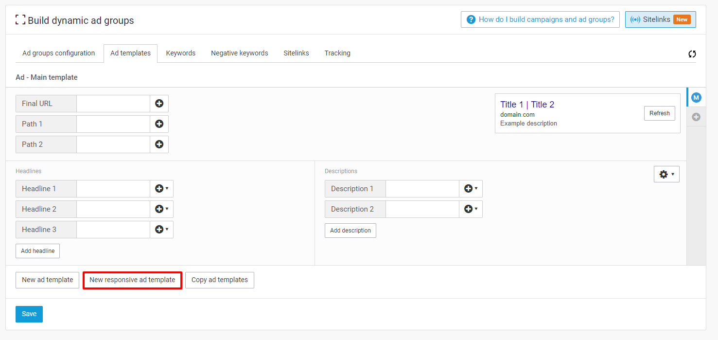Expand the Headline 3 plus dropdown
The image size is (718, 340).
click(161, 230)
